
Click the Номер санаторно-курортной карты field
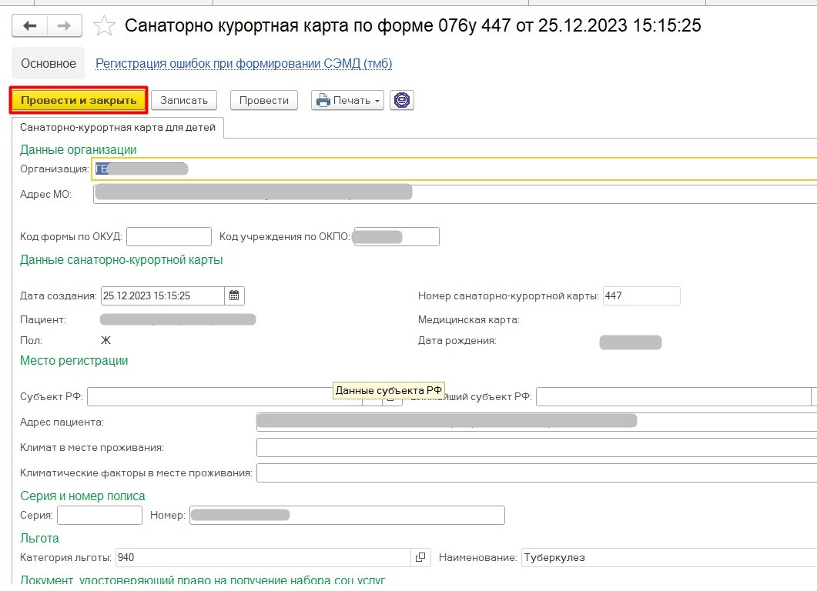click(641, 295)
